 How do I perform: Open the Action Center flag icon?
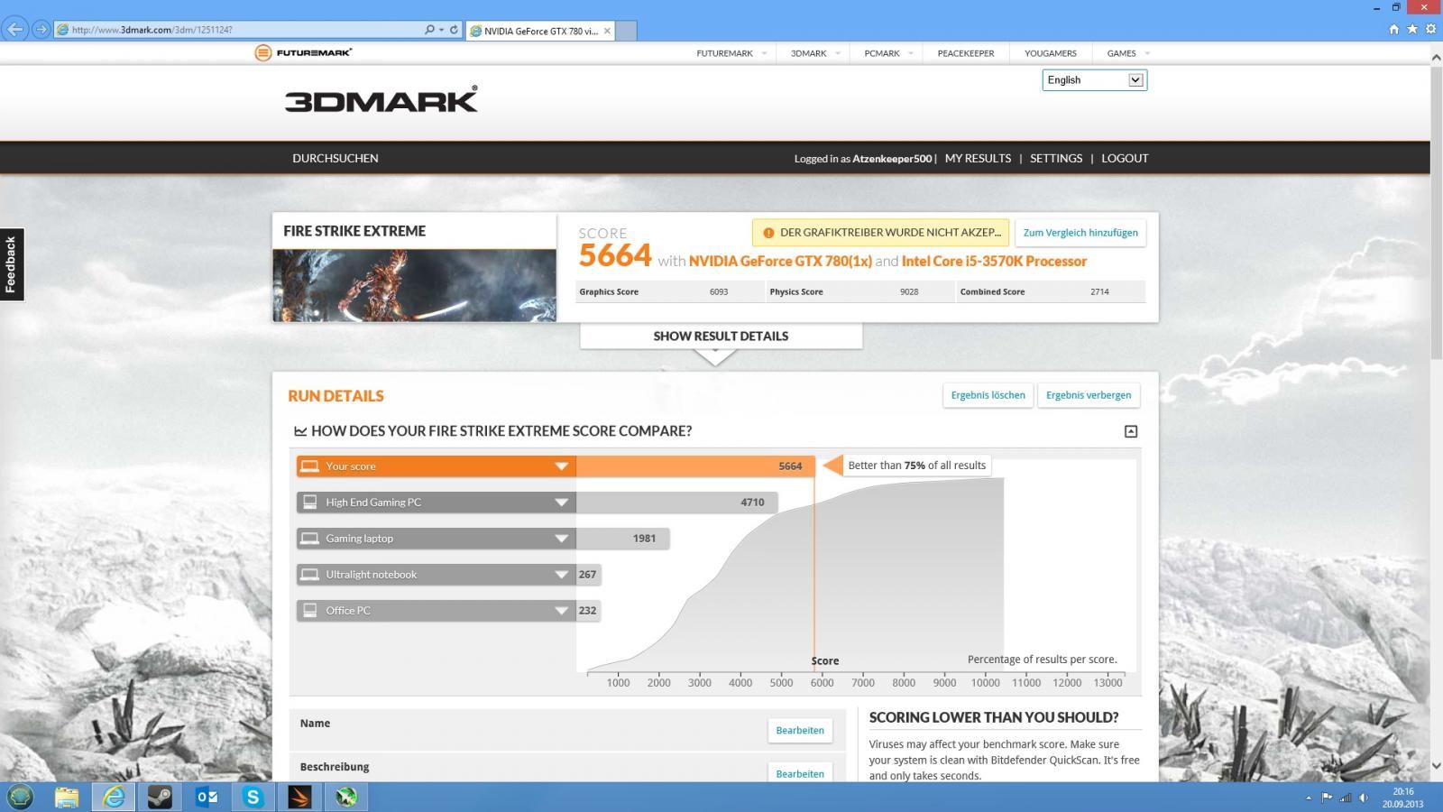point(1327,798)
